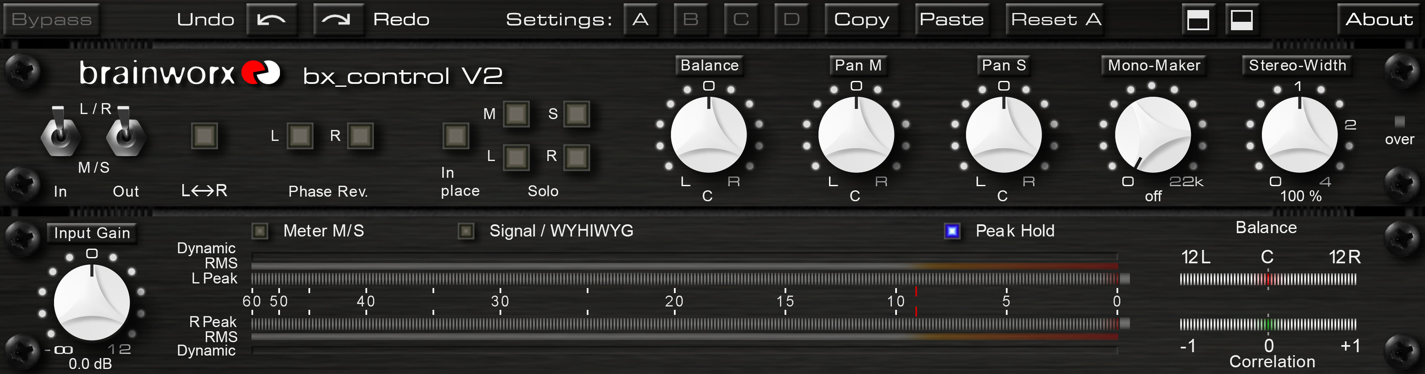Toggle Phase Rev. R button
Viewport: 1425px width, 374px height.
(360, 135)
